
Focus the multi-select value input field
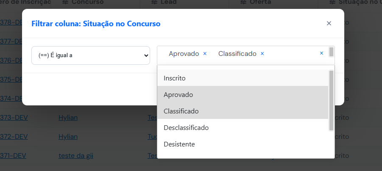[x=291, y=54]
